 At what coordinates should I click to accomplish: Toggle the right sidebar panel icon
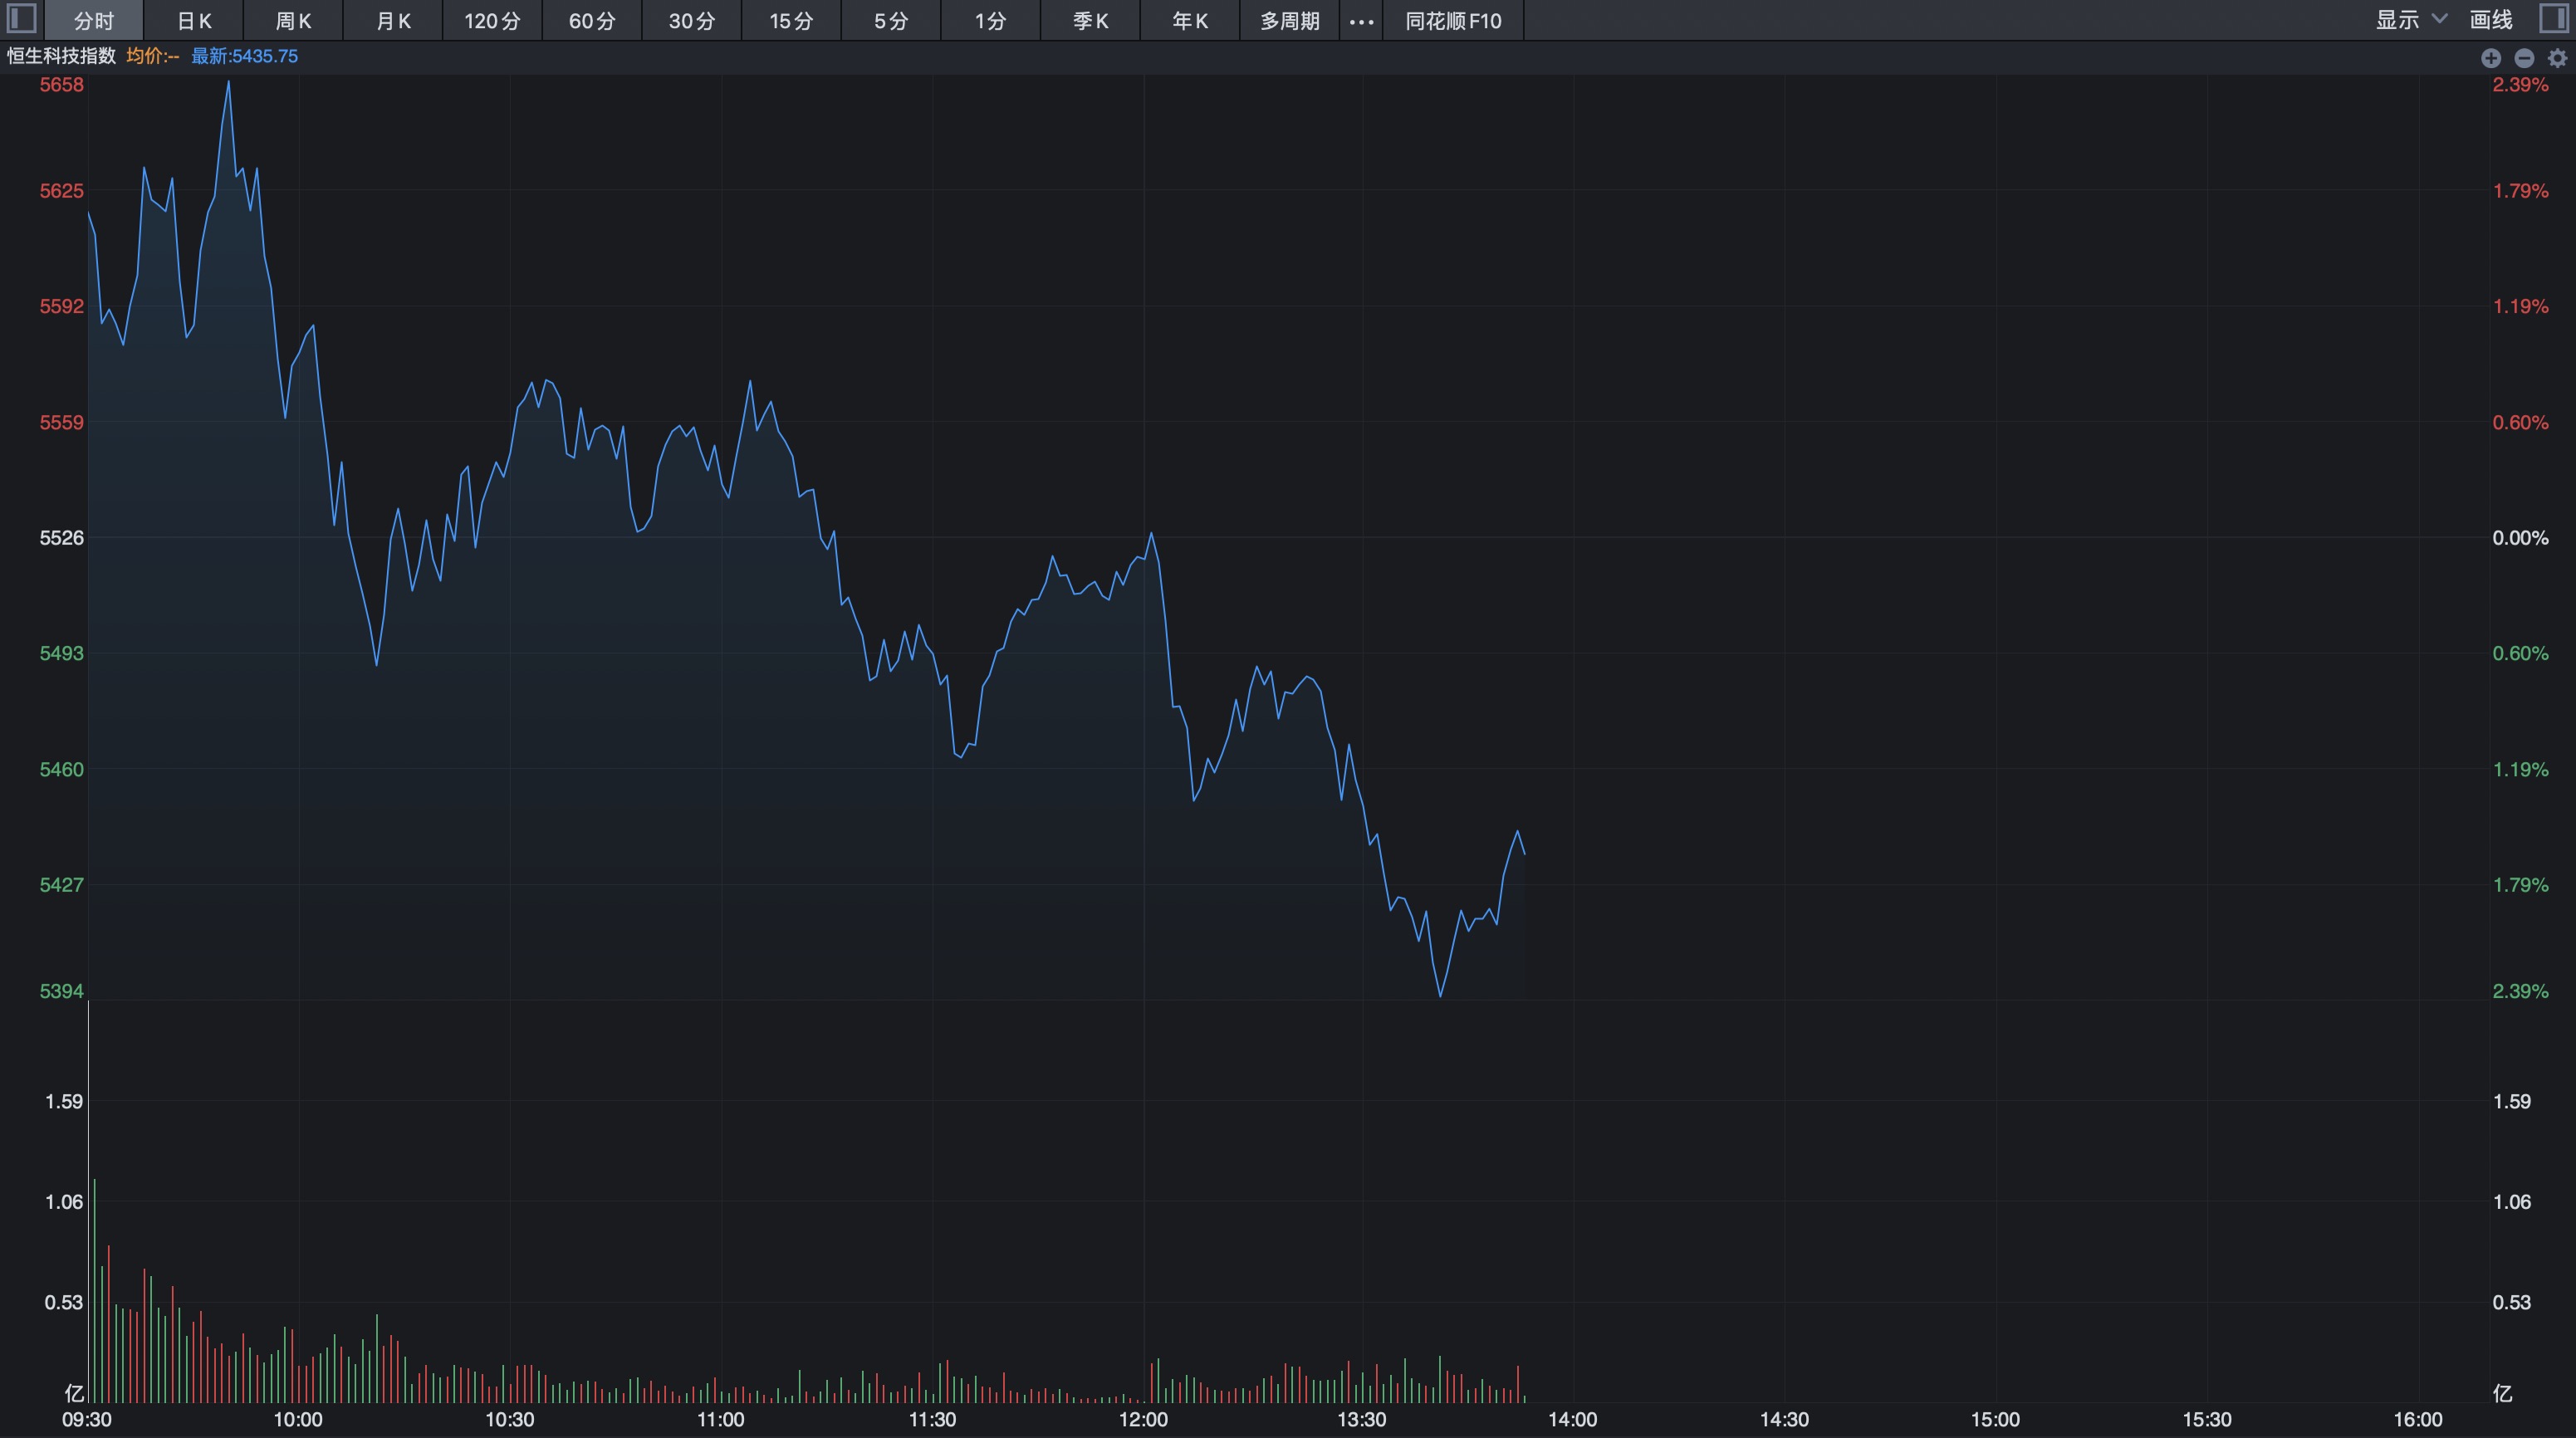coord(2553,19)
